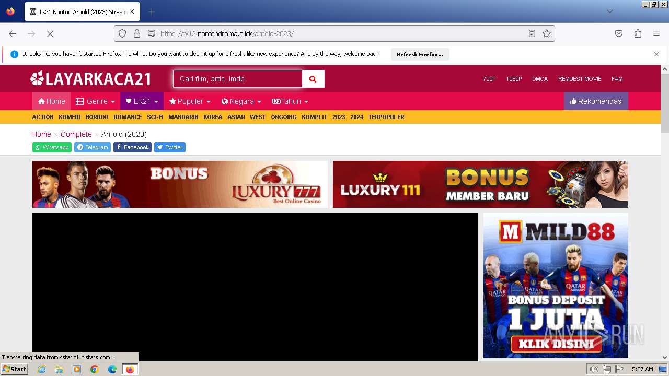Click the Firefox logo icon in title bar
The width and height of the screenshot is (669, 376).
[x=10, y=11]
